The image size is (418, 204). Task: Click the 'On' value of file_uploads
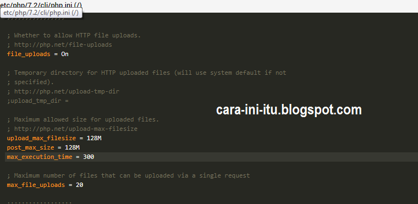65,54
